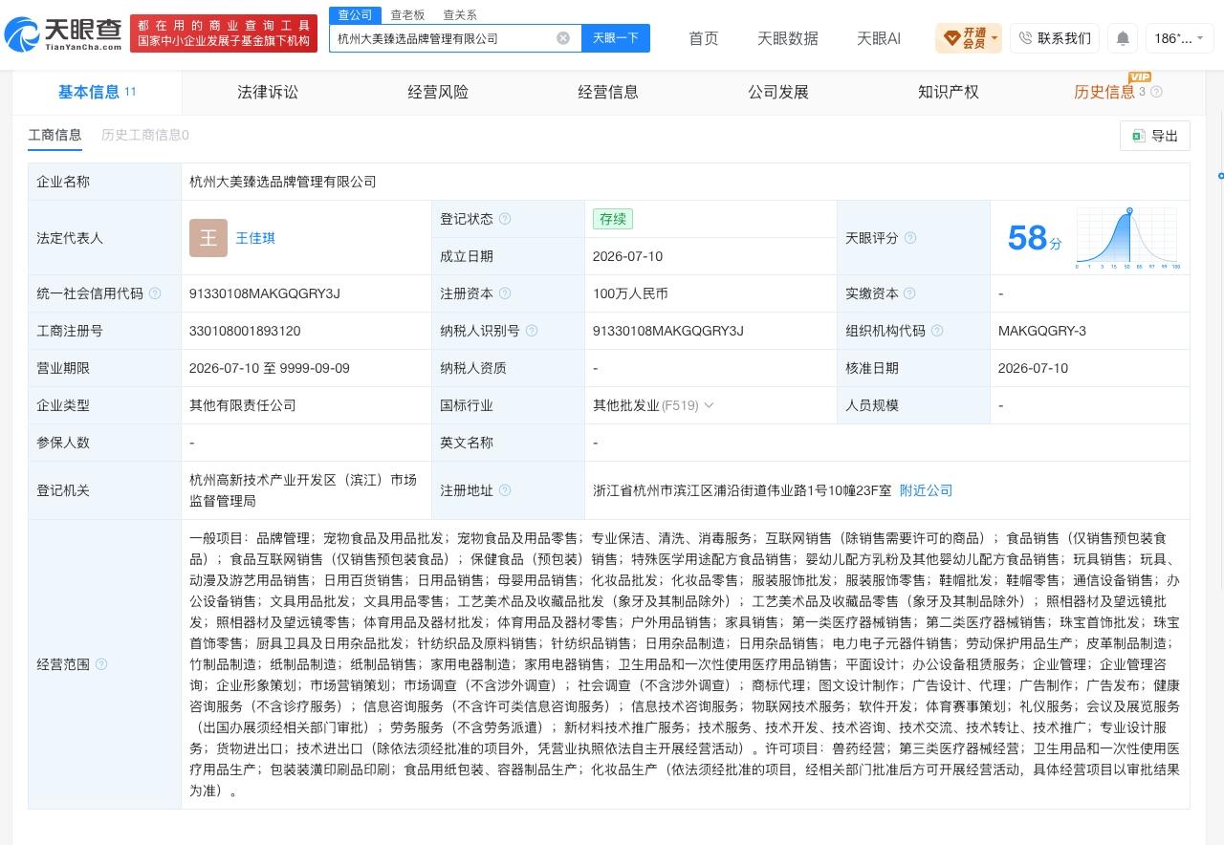Select the 历史工商信息0 sub-tab
Screen dimensions: 1224x845
tap(145, 135)
